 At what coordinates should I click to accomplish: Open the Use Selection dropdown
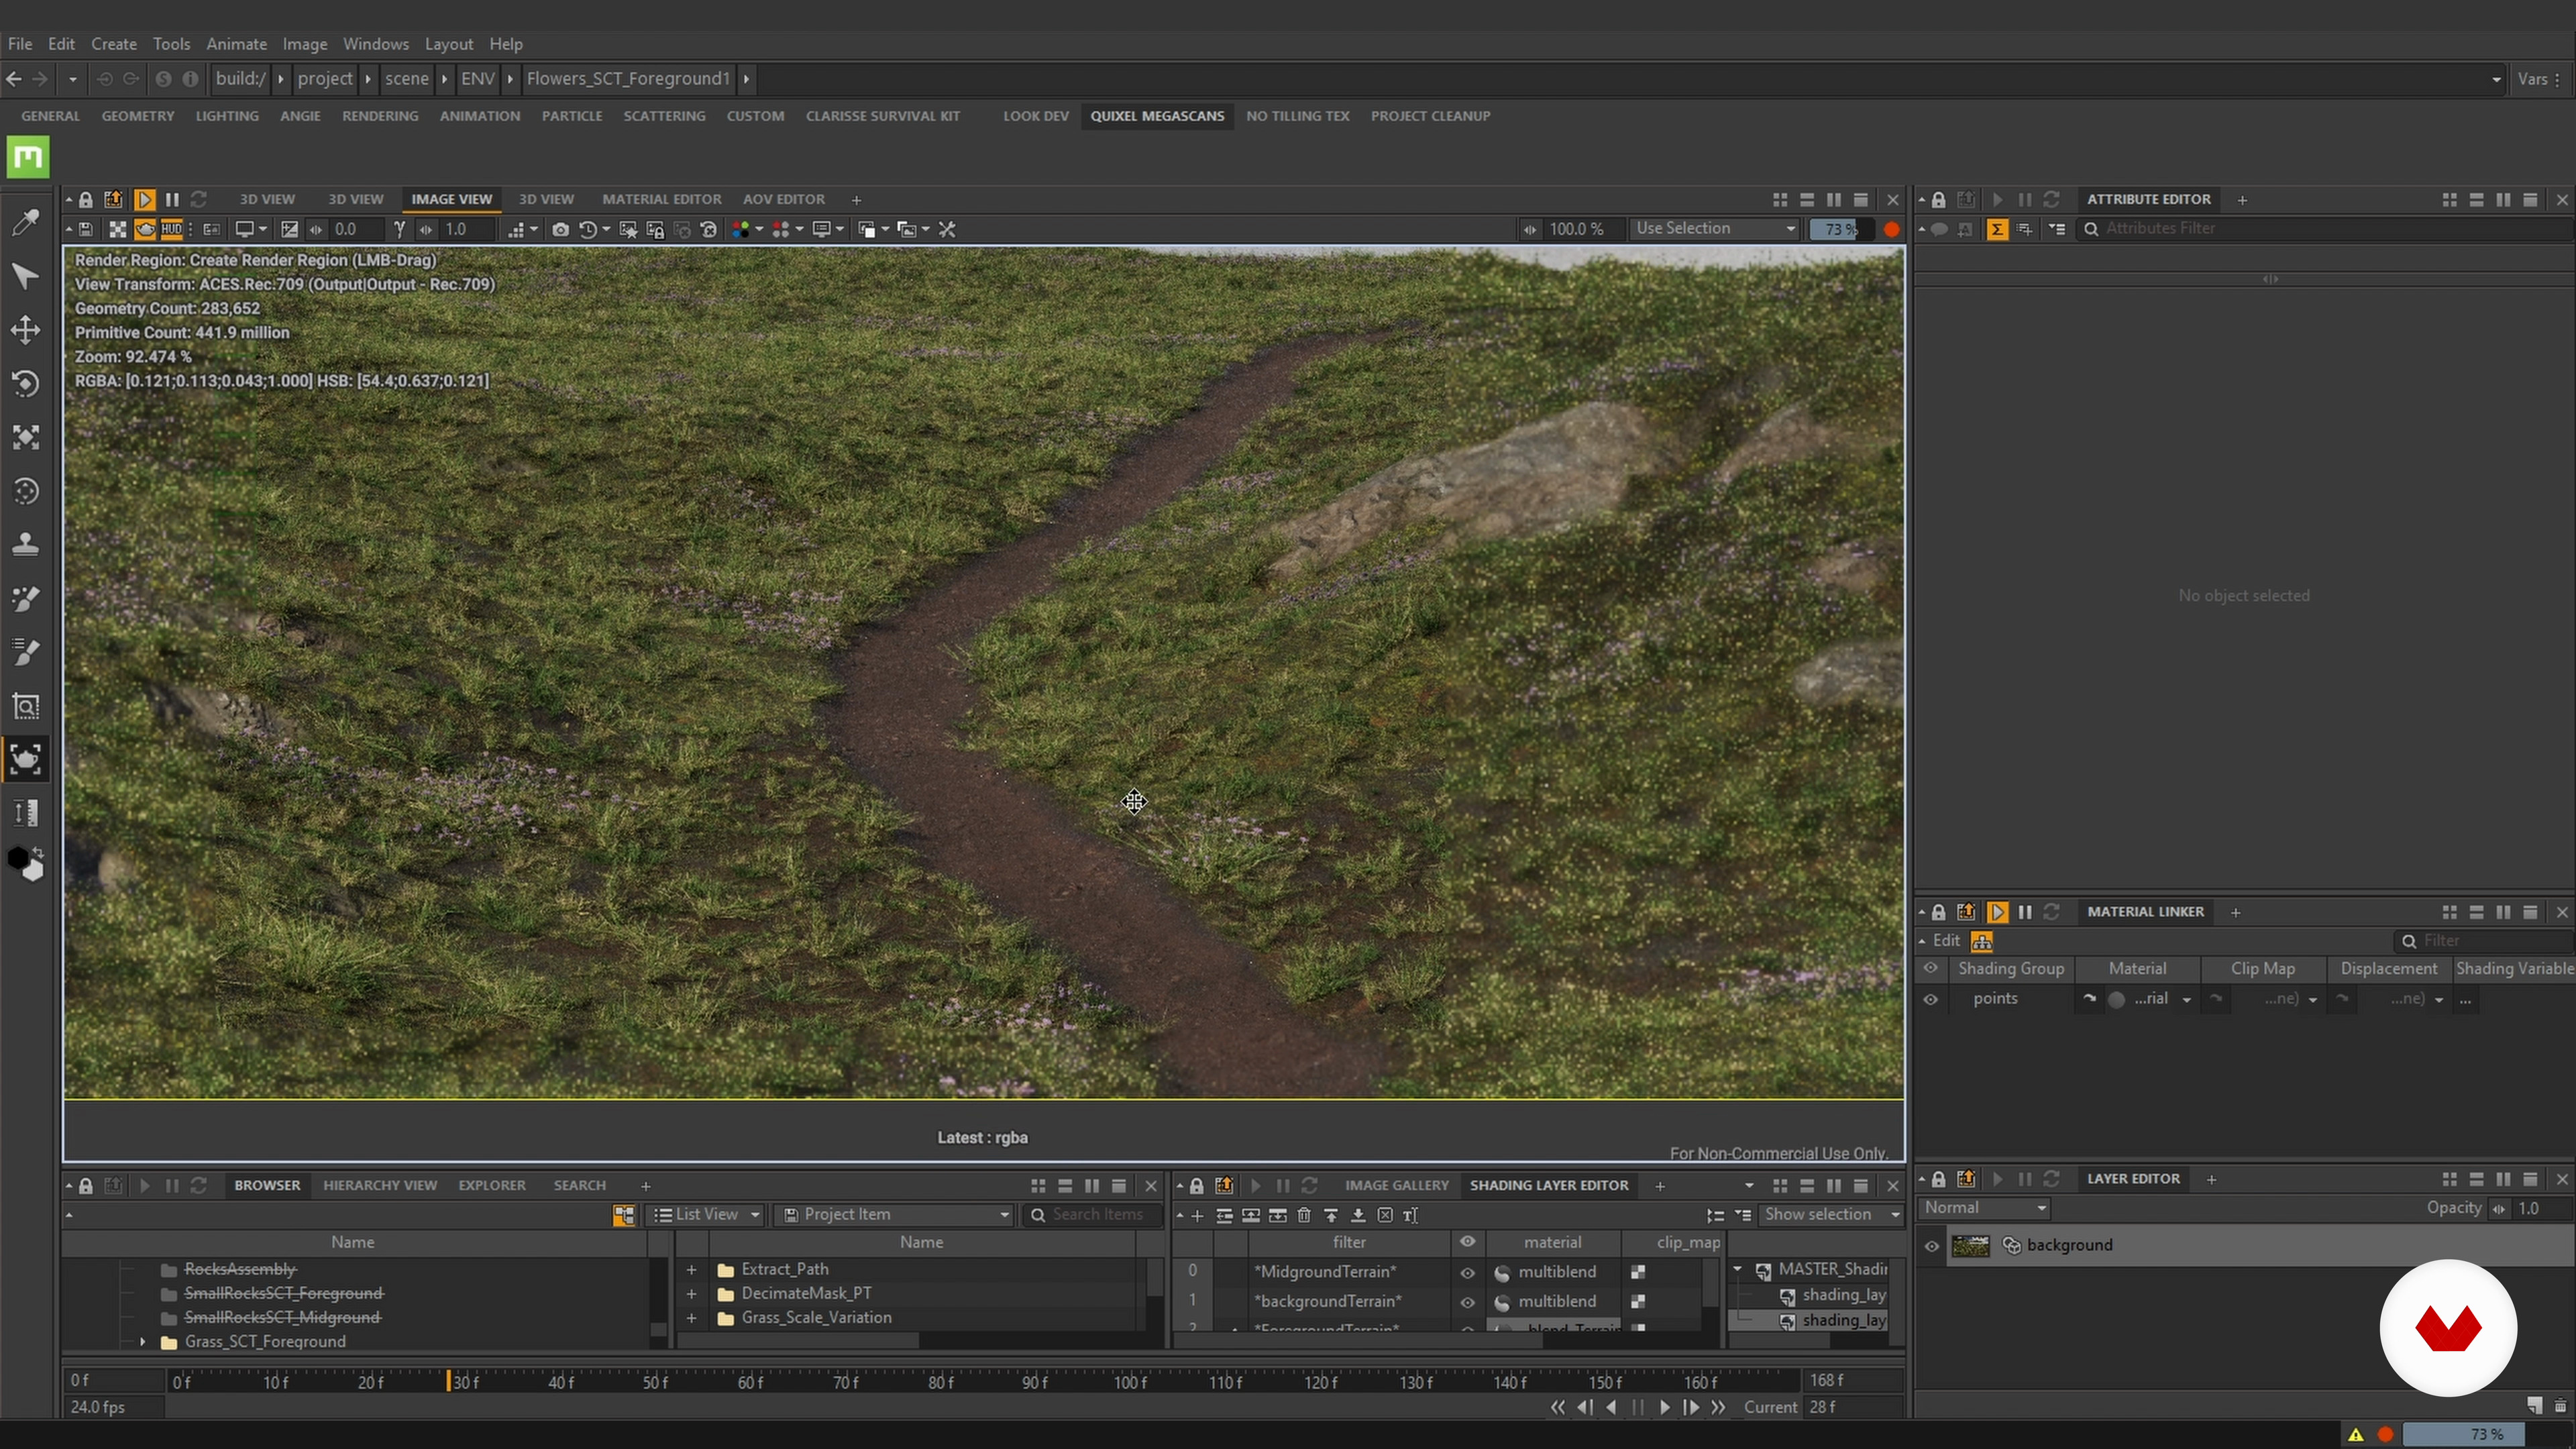coord(1715,229)
